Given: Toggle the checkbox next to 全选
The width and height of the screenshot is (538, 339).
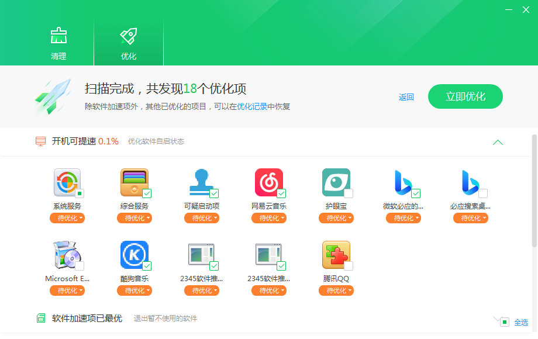Looking at the screenshot, I should pyautogui.click(x=504, y=322).
